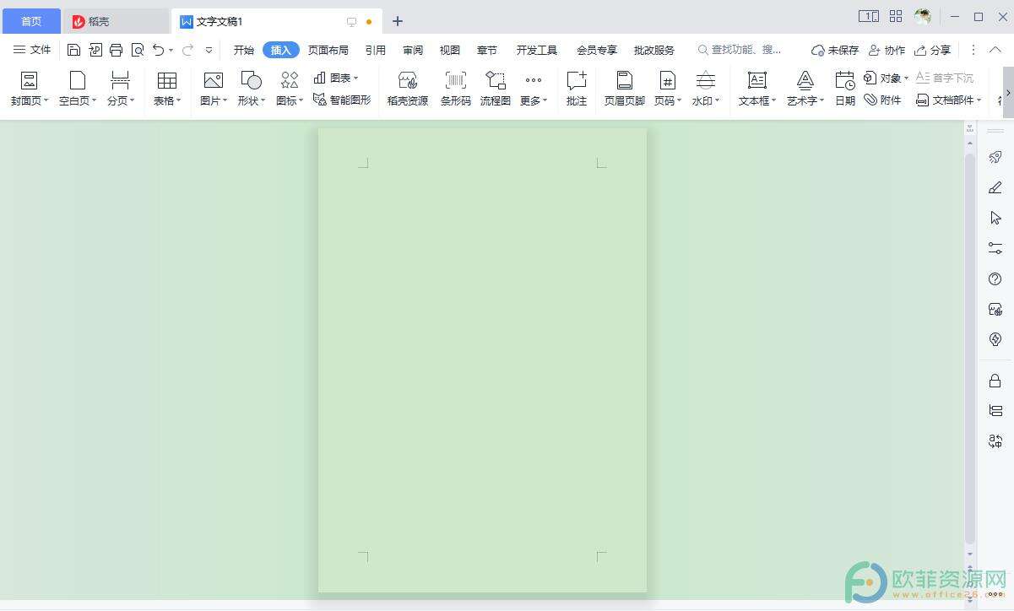The height and width of the screenshot is (611, 1014).
Task: Open help icon in right sidebar
Action: point(995,279)
